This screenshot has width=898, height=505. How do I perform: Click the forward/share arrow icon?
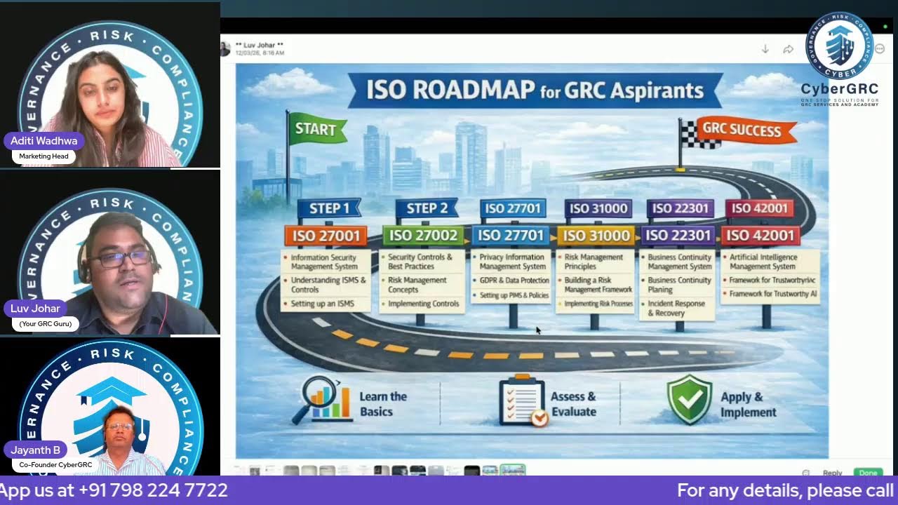tap(788, 49)
